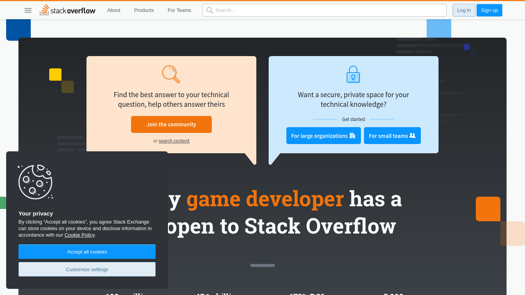Open the hamburger navigation menu
Viewport: 525px width, 295px height.
click(x=28, y=10)
